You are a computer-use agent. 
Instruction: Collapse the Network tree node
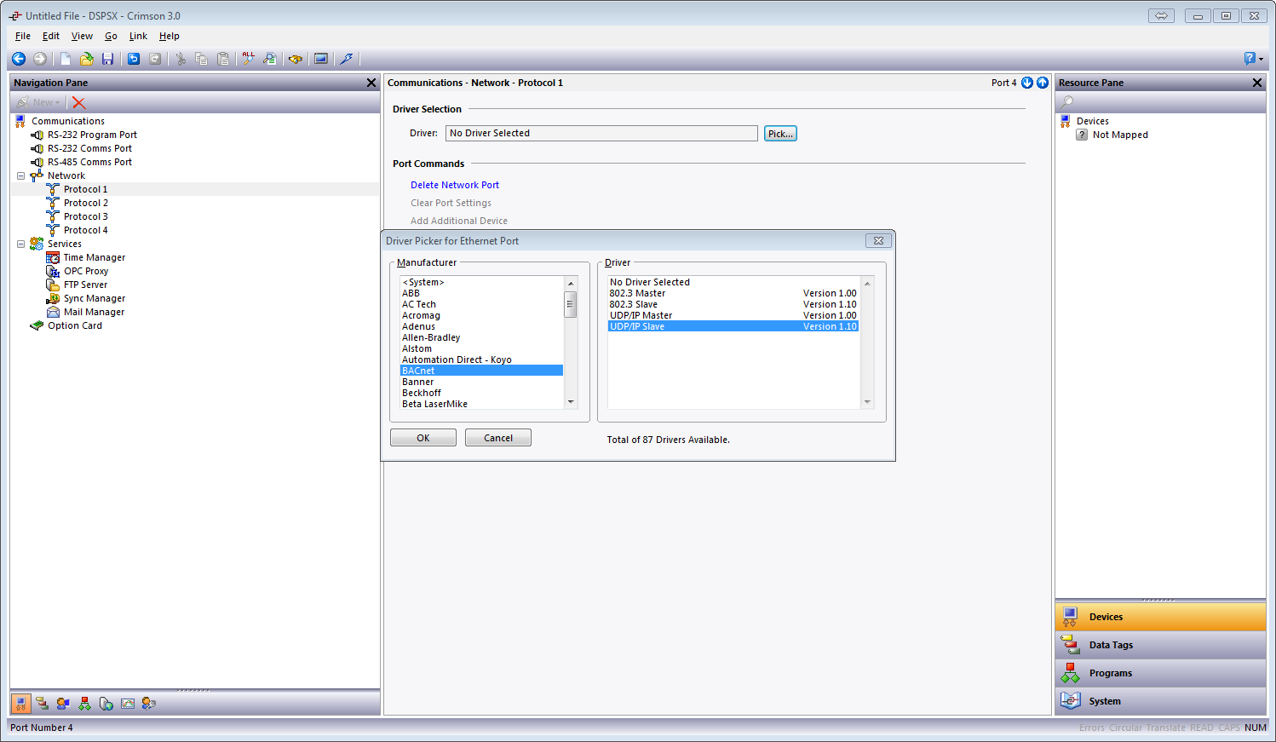[x=21, y=176]
